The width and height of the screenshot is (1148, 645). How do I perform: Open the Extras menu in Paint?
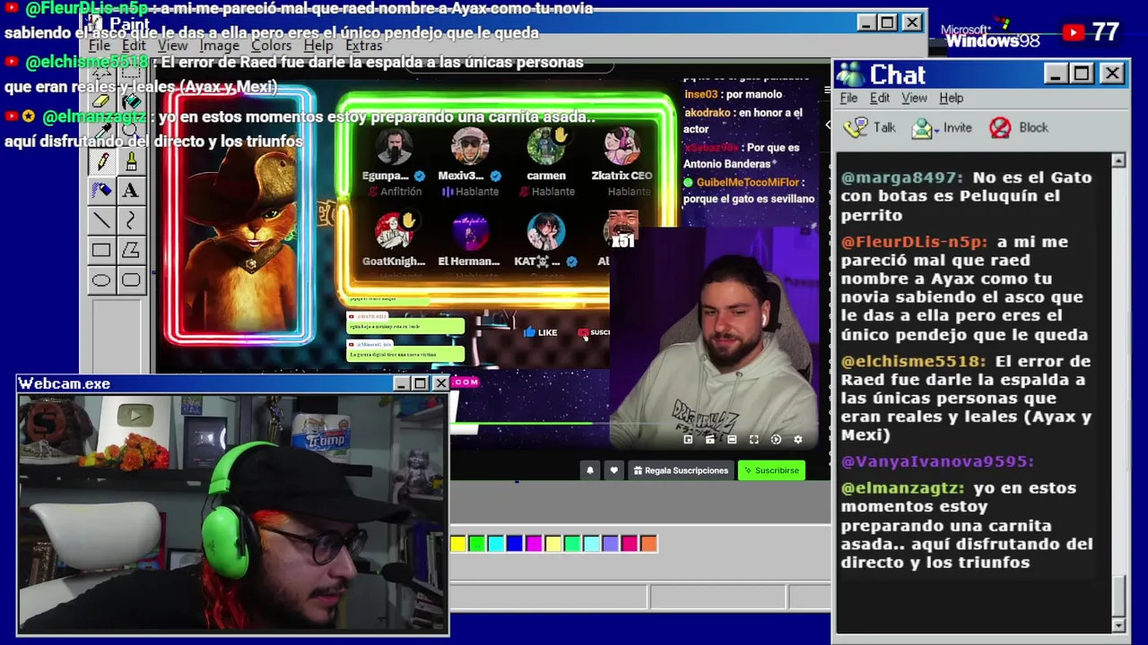click(x=363, y=46)
